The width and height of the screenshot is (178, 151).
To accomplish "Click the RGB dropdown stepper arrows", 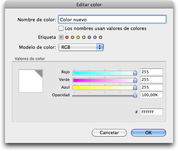I will [x=100, y=47].
